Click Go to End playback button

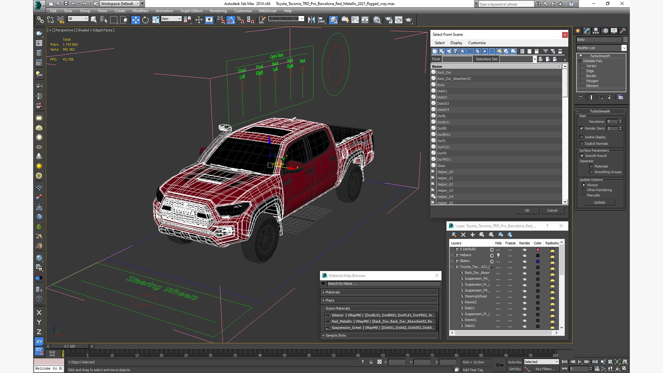click(595, 362)
